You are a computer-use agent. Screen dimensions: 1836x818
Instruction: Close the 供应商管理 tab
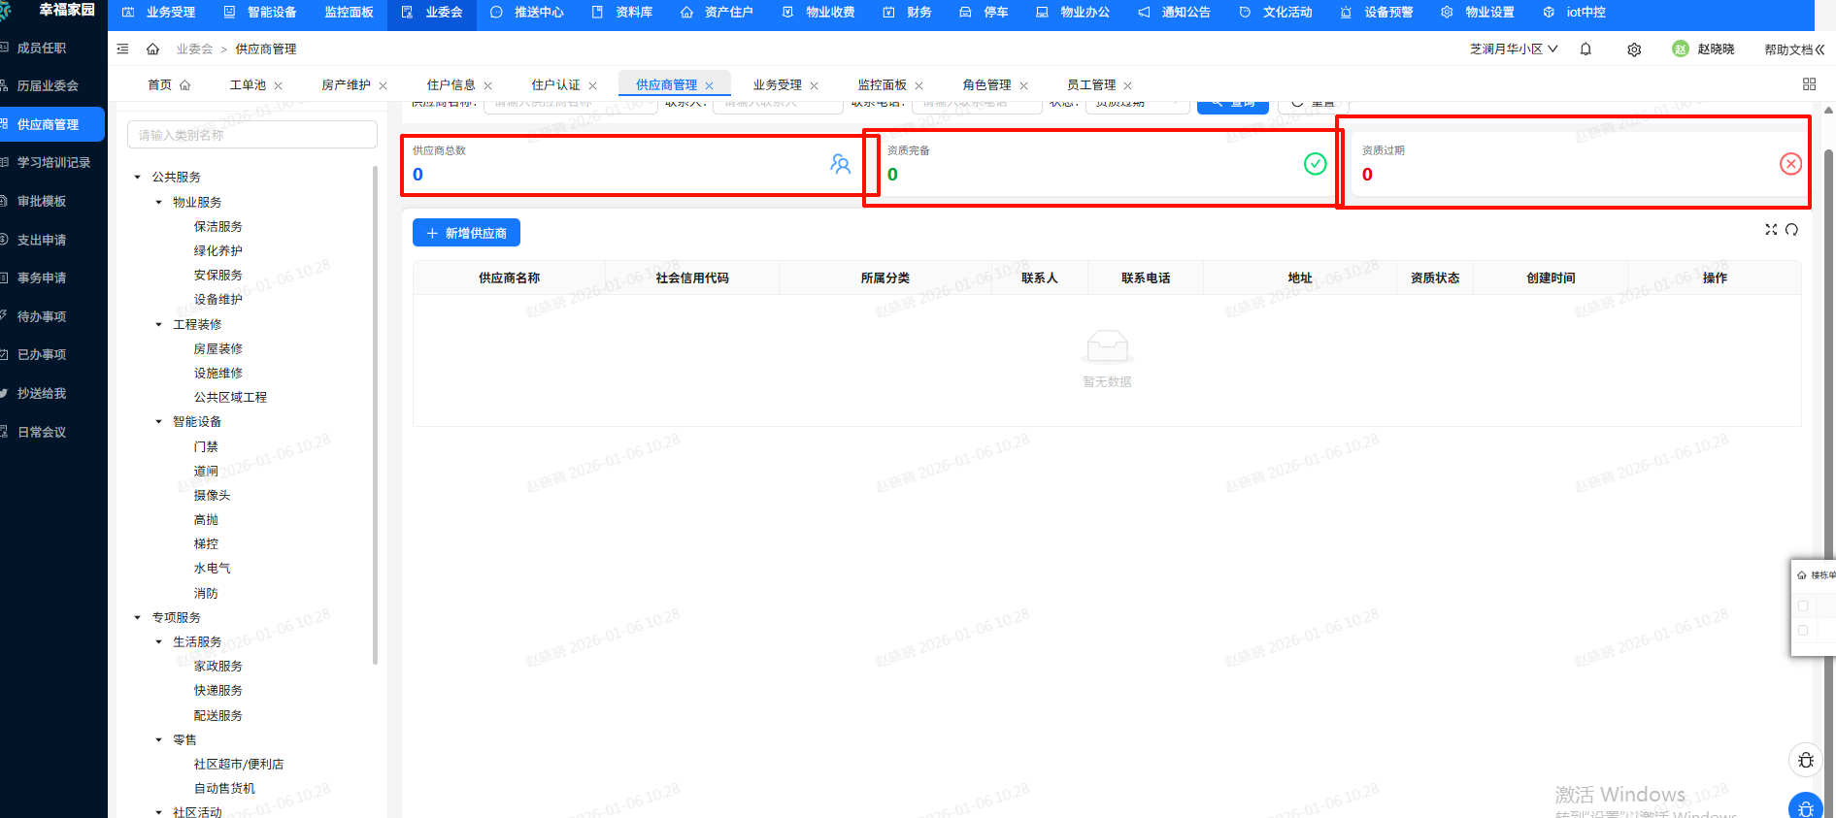[709, 85]
